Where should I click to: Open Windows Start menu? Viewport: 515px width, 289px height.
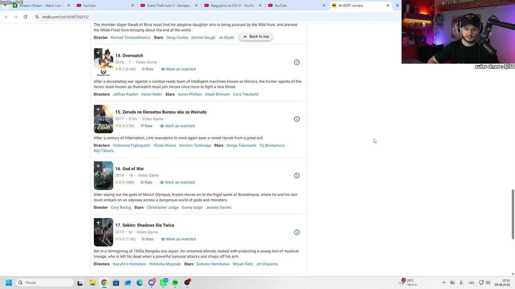click(8, 283)
